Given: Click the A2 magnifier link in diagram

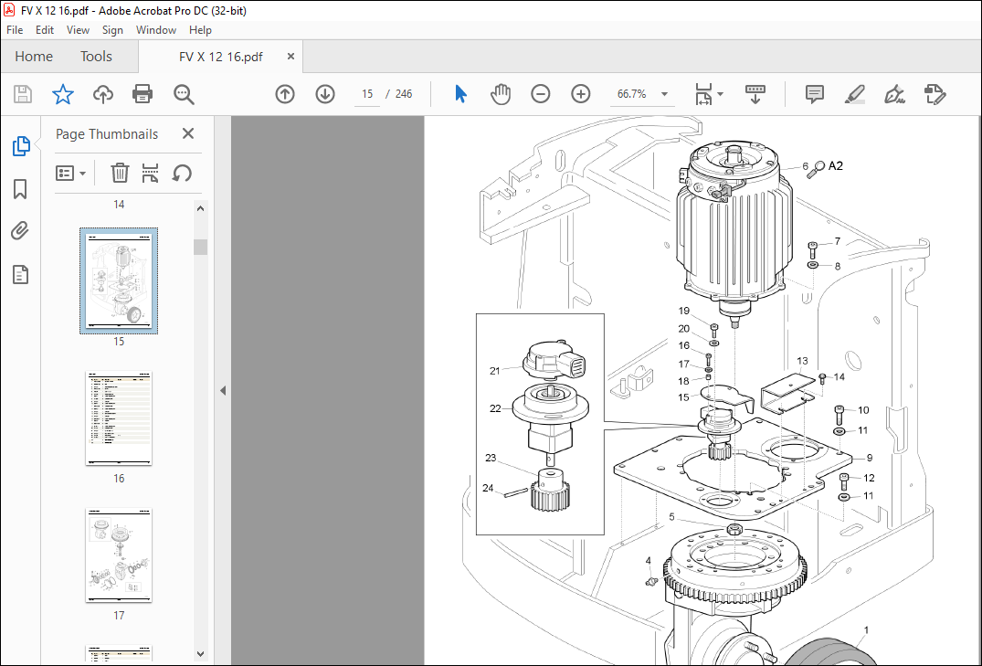Looking at the screenshot, I should tap(825, 167).
